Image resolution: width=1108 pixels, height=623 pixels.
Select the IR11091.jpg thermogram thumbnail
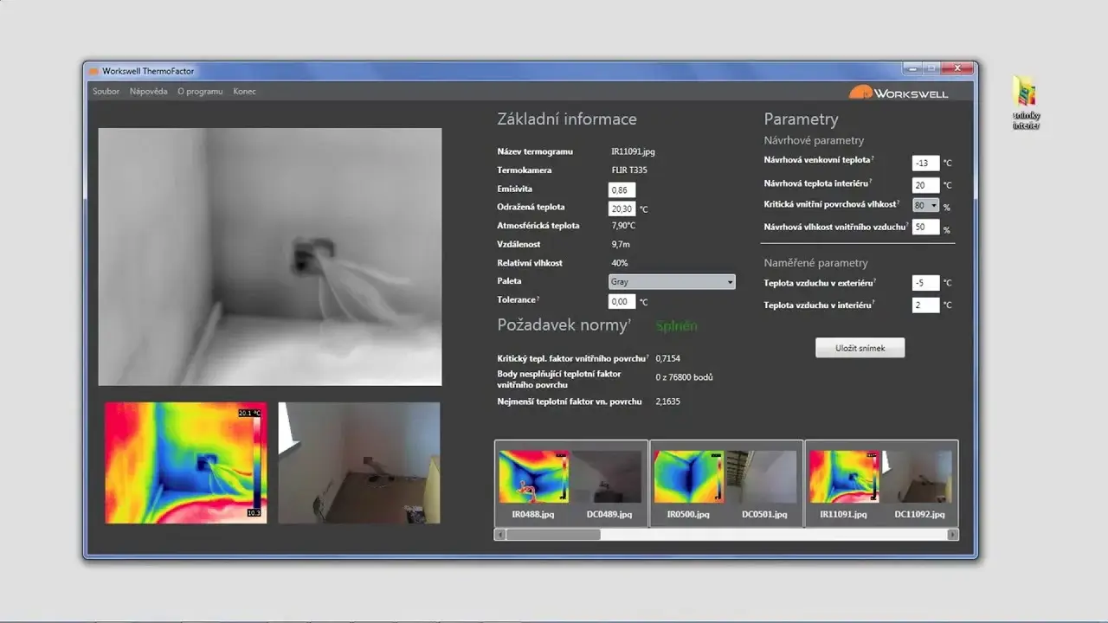coord(844,477)
